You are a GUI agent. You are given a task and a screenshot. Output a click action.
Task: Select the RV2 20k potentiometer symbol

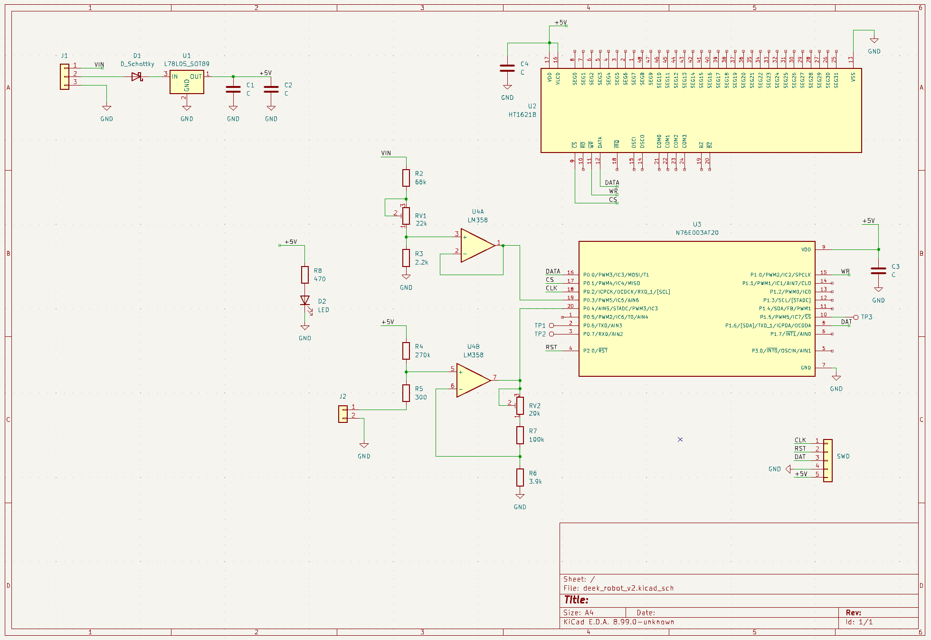(520, 406)
